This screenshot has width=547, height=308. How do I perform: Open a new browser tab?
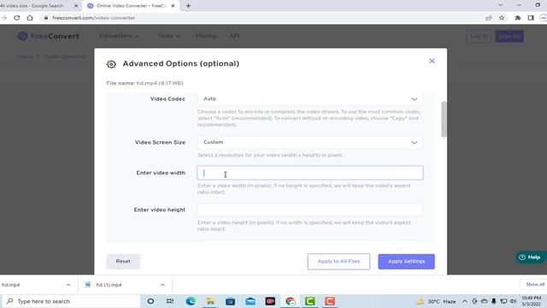pyautogui.click(x=188, y=6)
